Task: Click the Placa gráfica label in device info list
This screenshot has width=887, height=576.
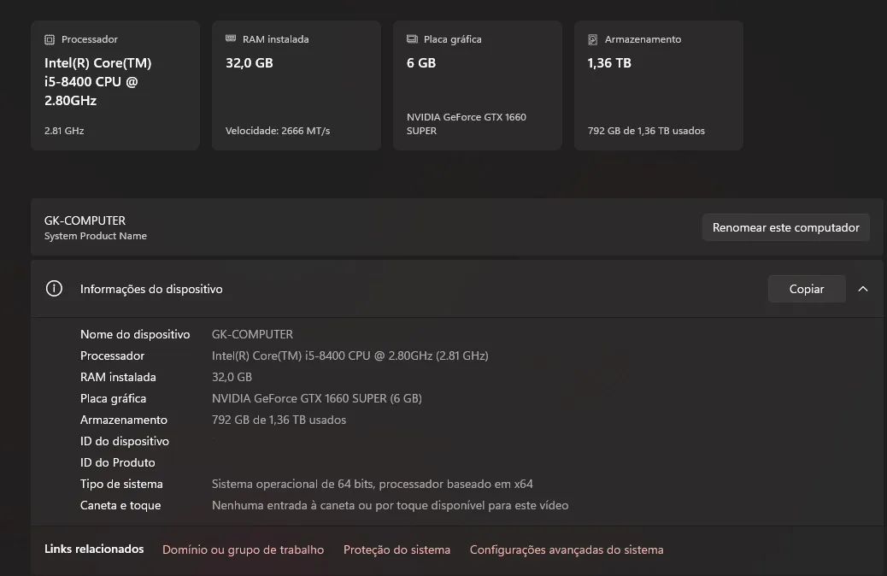Action: pos(113,398)
